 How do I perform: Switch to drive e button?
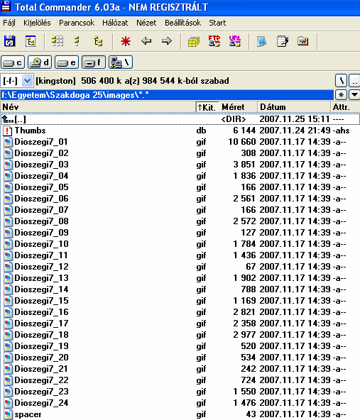(x=67, y=62)
